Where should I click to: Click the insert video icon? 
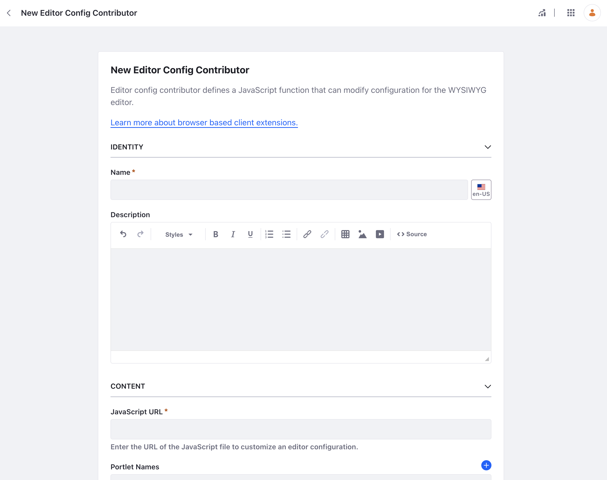coord(380,234)
